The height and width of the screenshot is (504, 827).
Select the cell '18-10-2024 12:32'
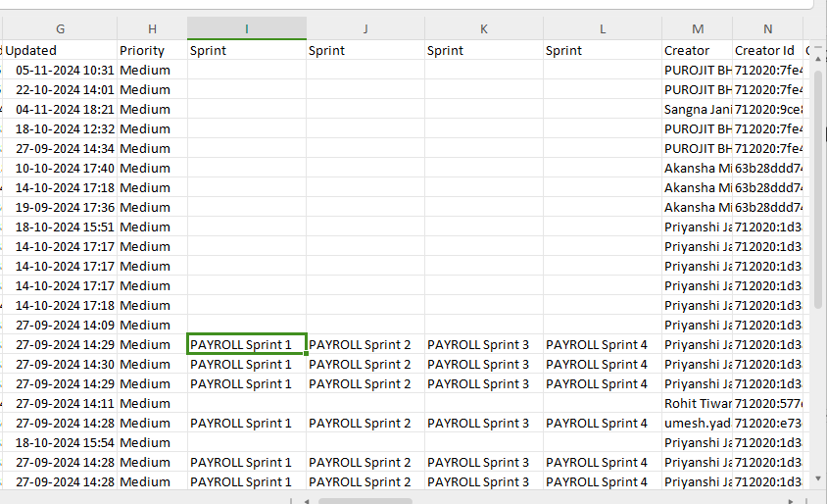(60, 128)
